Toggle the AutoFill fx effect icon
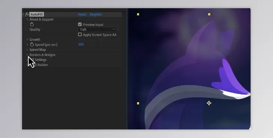Screen dimensions: 273x138 (x=27, y=15)
